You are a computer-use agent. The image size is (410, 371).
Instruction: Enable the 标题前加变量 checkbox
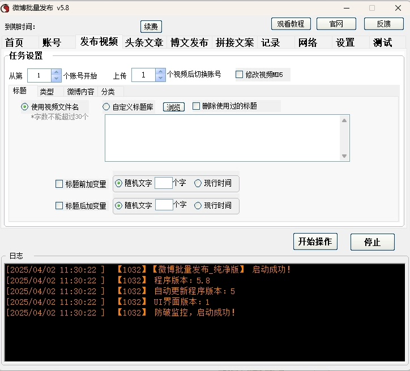[59, 184]
